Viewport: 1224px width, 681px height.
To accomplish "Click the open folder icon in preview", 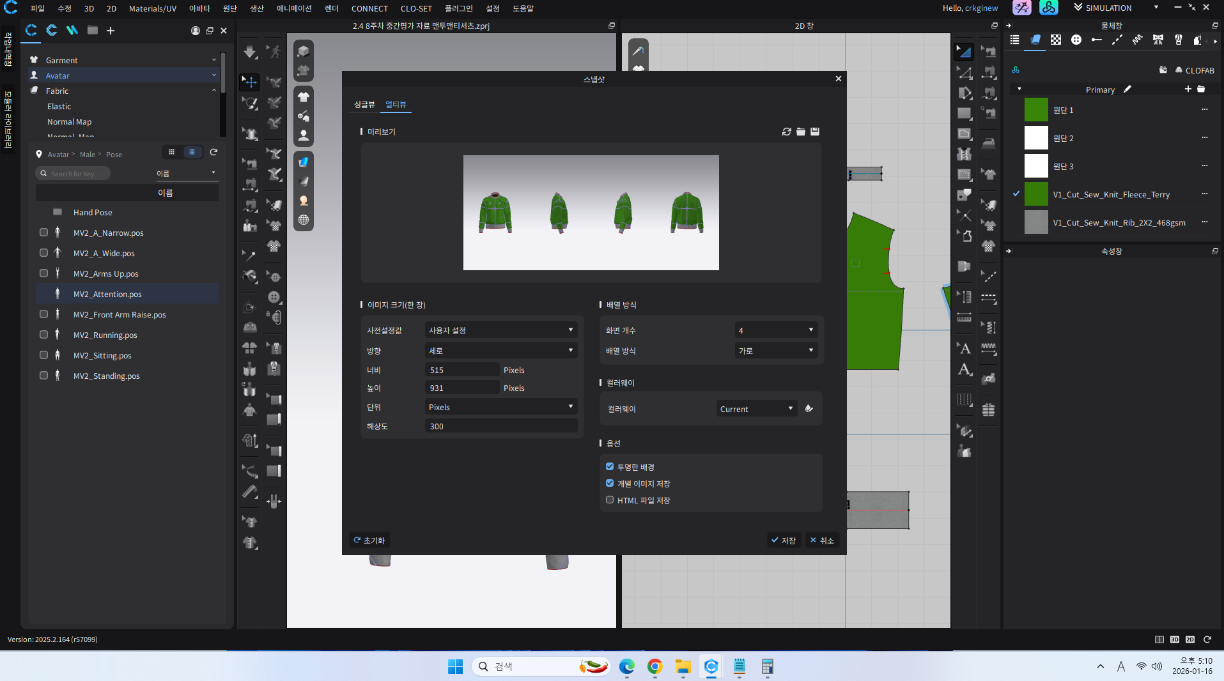I will point(801,132).
